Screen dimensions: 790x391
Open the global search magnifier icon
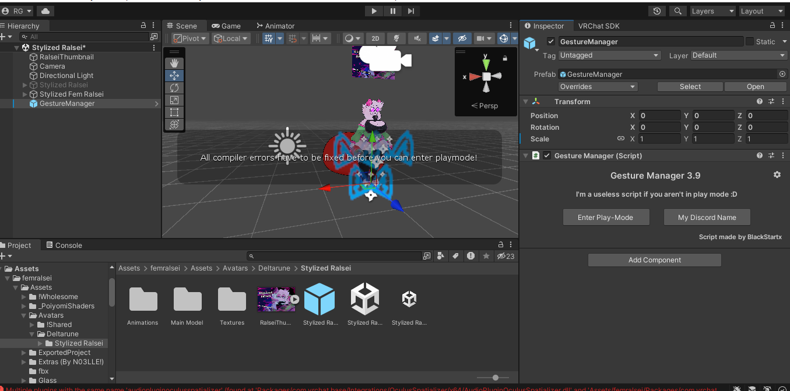[x=677, y=11]
